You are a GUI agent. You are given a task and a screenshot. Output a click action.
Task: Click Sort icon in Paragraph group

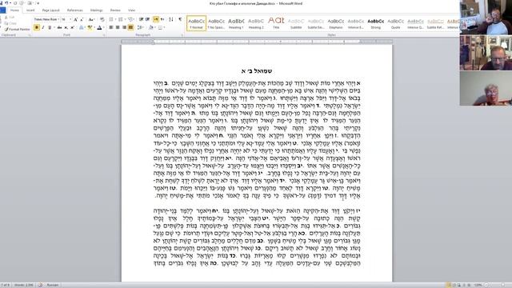(170, 19)
